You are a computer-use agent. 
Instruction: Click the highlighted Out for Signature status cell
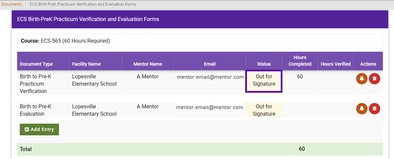[264, 81]
